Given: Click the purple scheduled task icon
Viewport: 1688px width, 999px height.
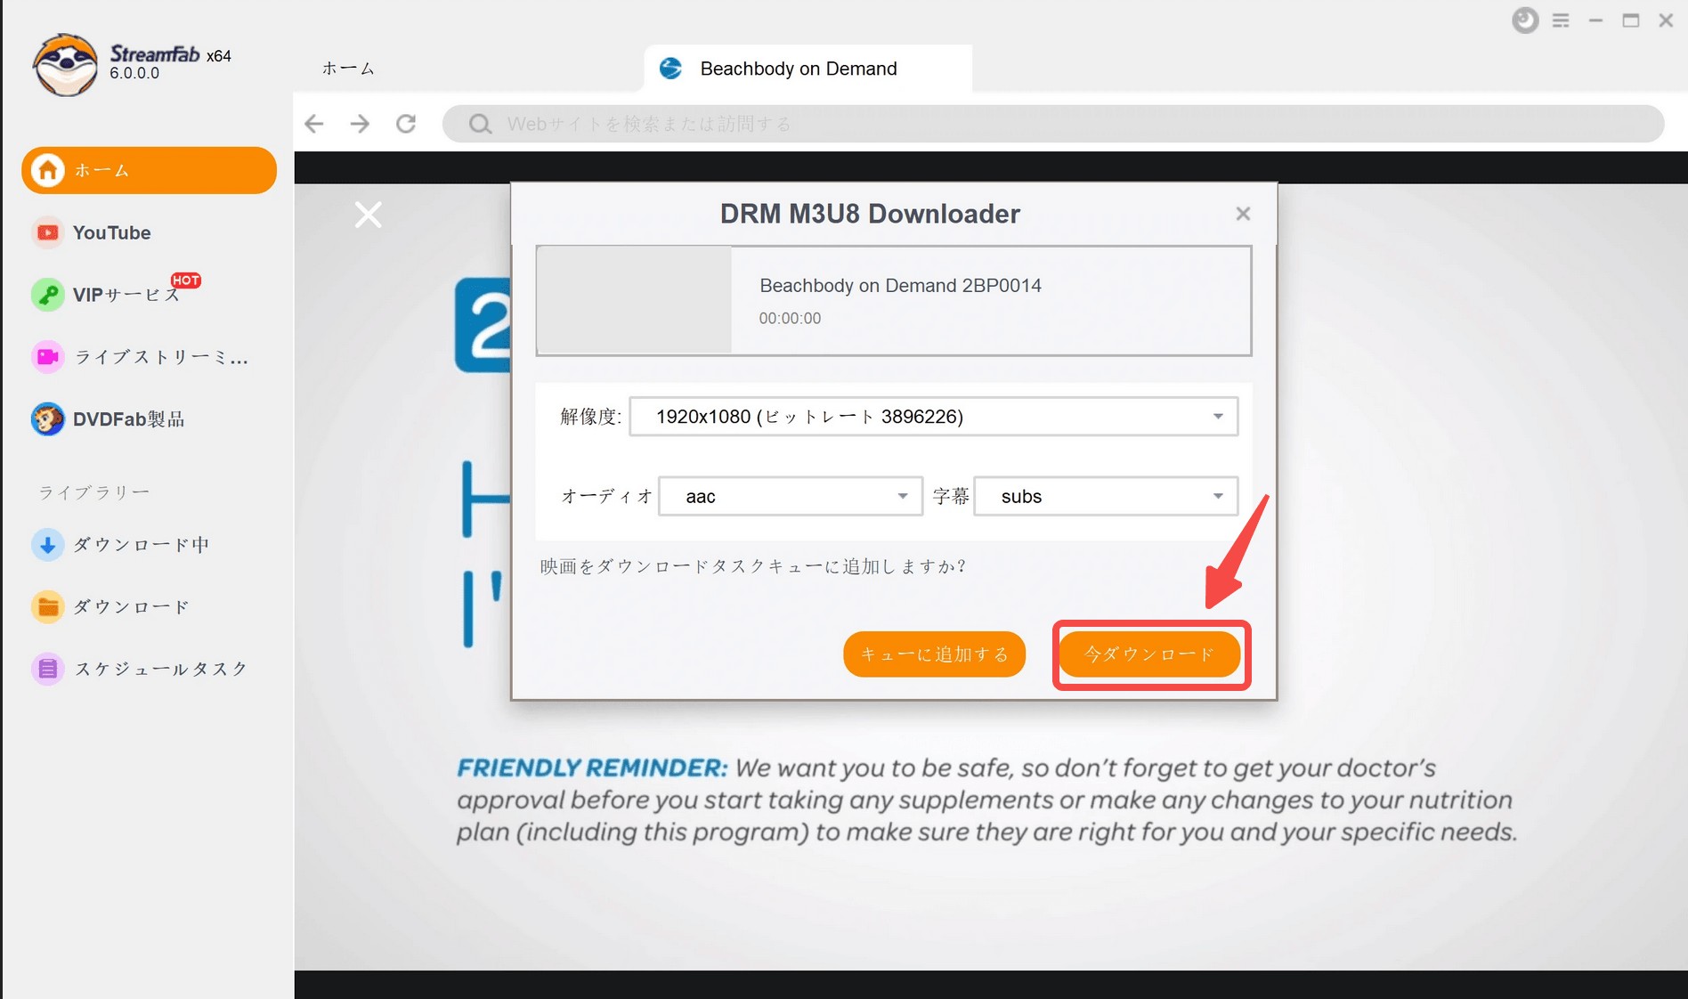Looking at the screenshot, I should click(48, 669).
